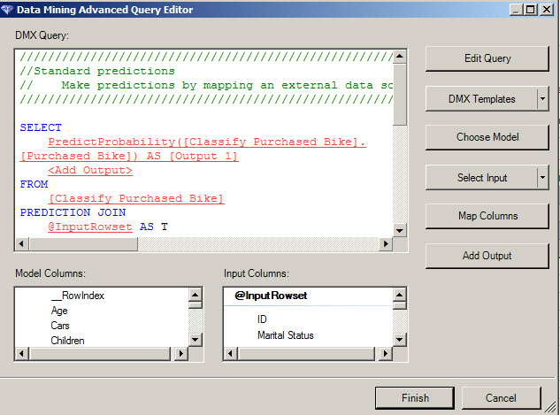Select __RowIndex in Model Columns
Screen dimensions: 560x415
[78, 296]
